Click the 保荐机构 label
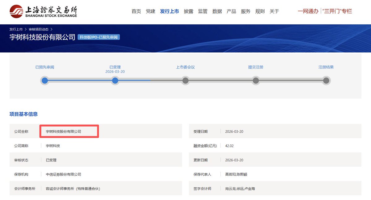This screenshot has width=371, height=200. pos(21,174)
